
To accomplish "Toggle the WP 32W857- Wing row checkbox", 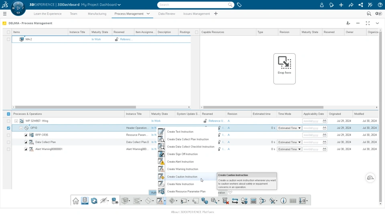I will point(8,121).
